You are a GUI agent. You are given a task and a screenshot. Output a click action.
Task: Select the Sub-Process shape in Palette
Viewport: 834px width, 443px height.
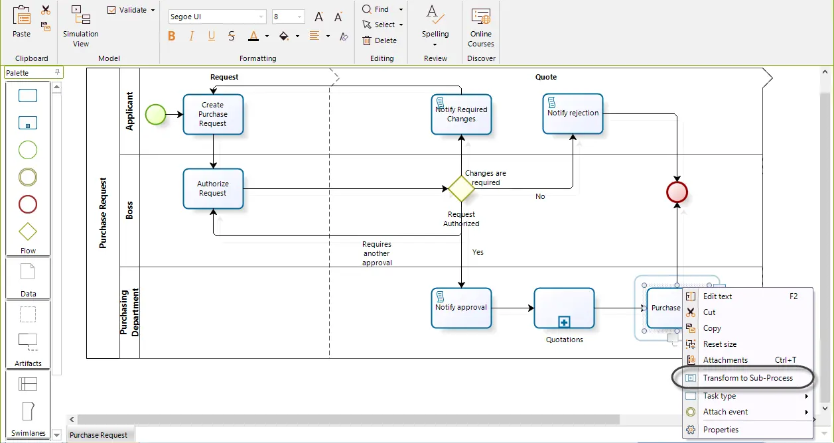(x=28, y=123)
